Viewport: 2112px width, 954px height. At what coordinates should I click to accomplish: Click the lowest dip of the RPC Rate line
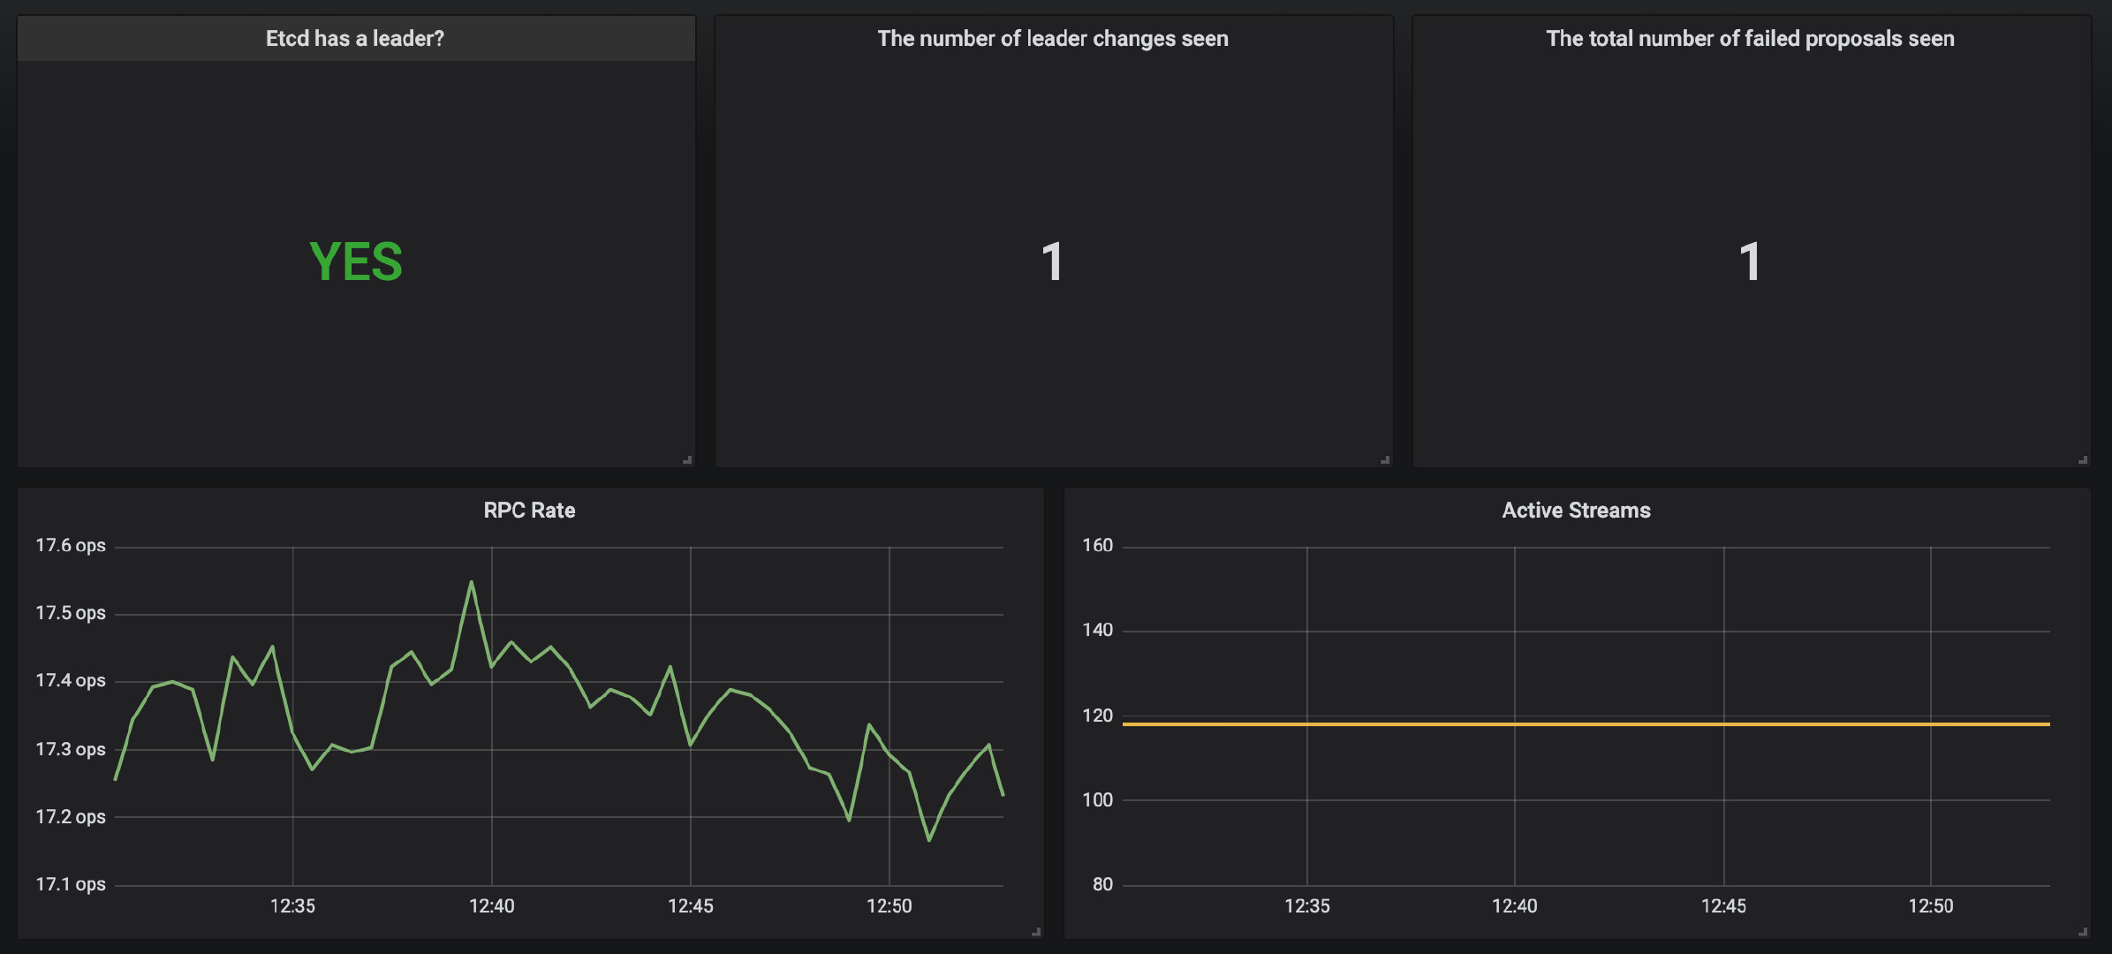tap(929, 839)
